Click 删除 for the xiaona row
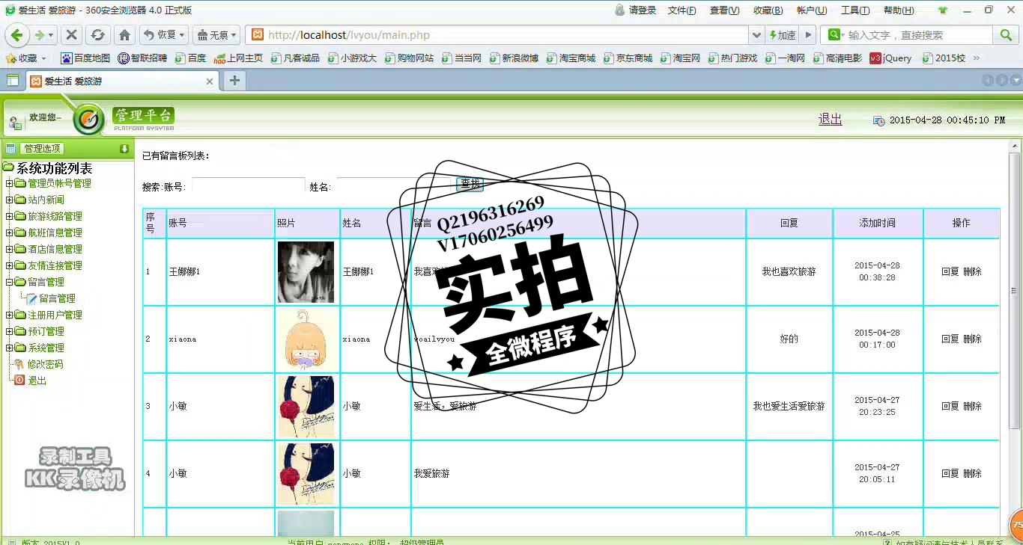1023x545 pixels. (x=972, y=339)
